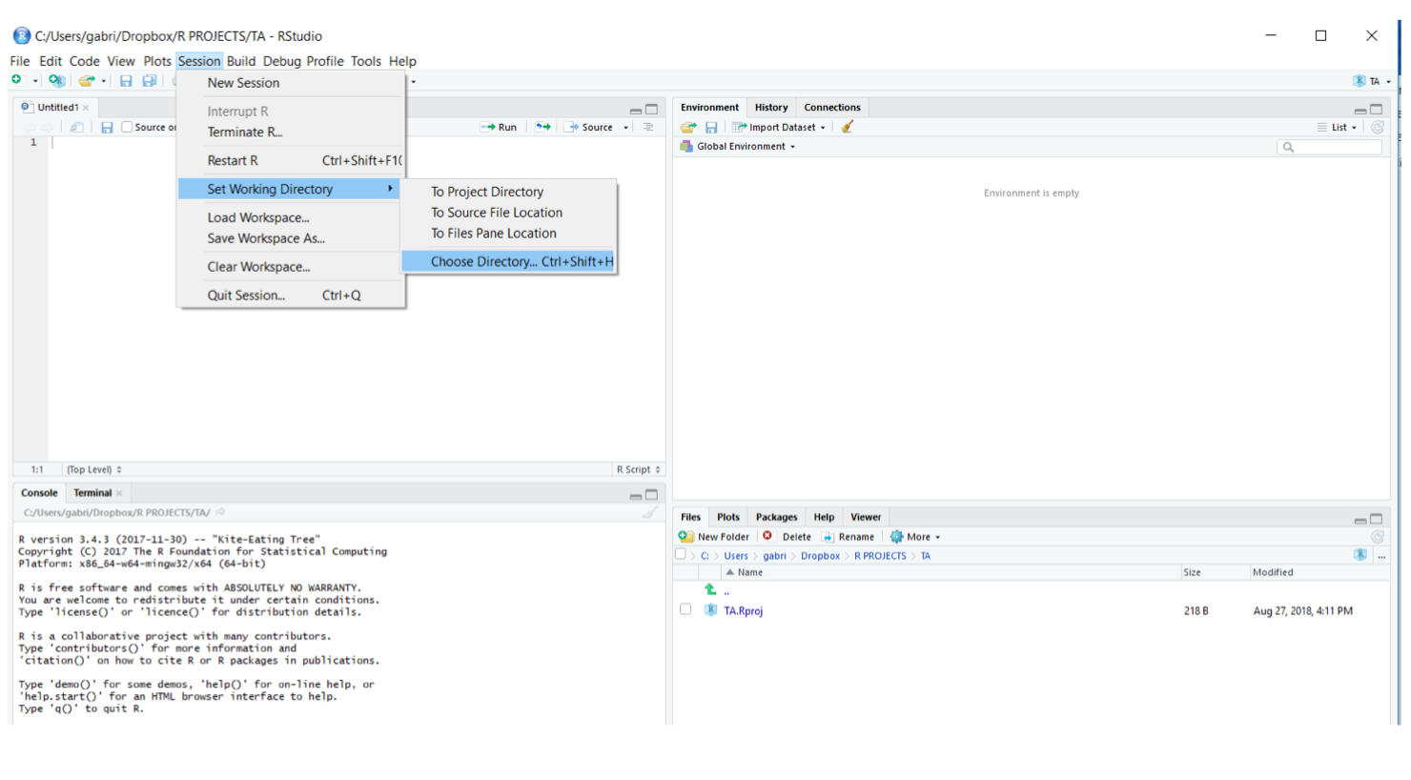
Task: Click the save workspace icon in Environment pane
Action: click(711, 127)
